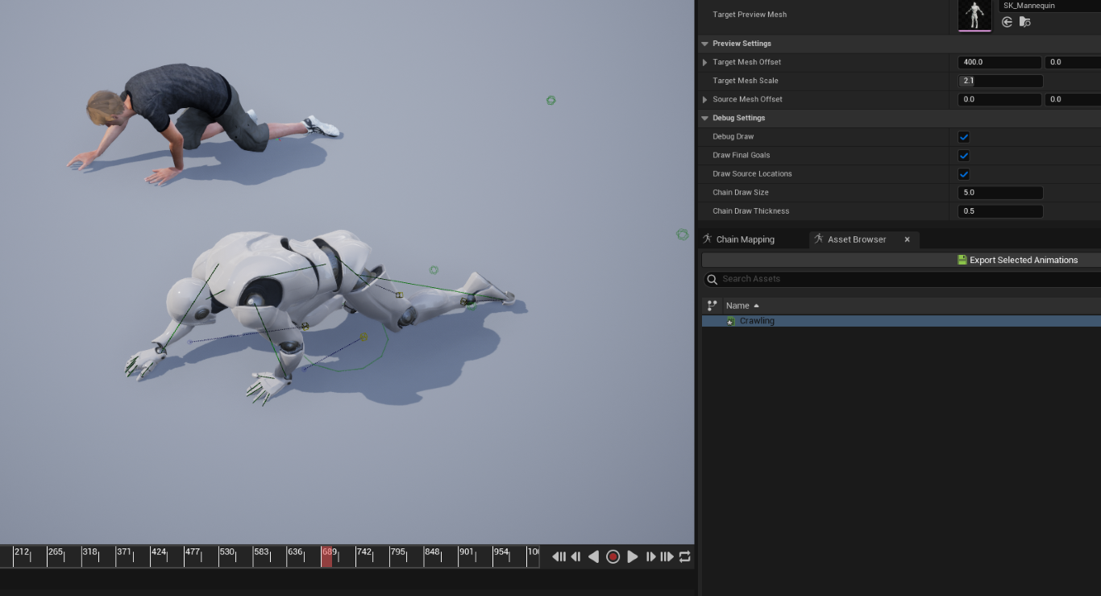
Task: Click the search magnifier icon in Asset Browser
Action: click(x=712, y=280)
